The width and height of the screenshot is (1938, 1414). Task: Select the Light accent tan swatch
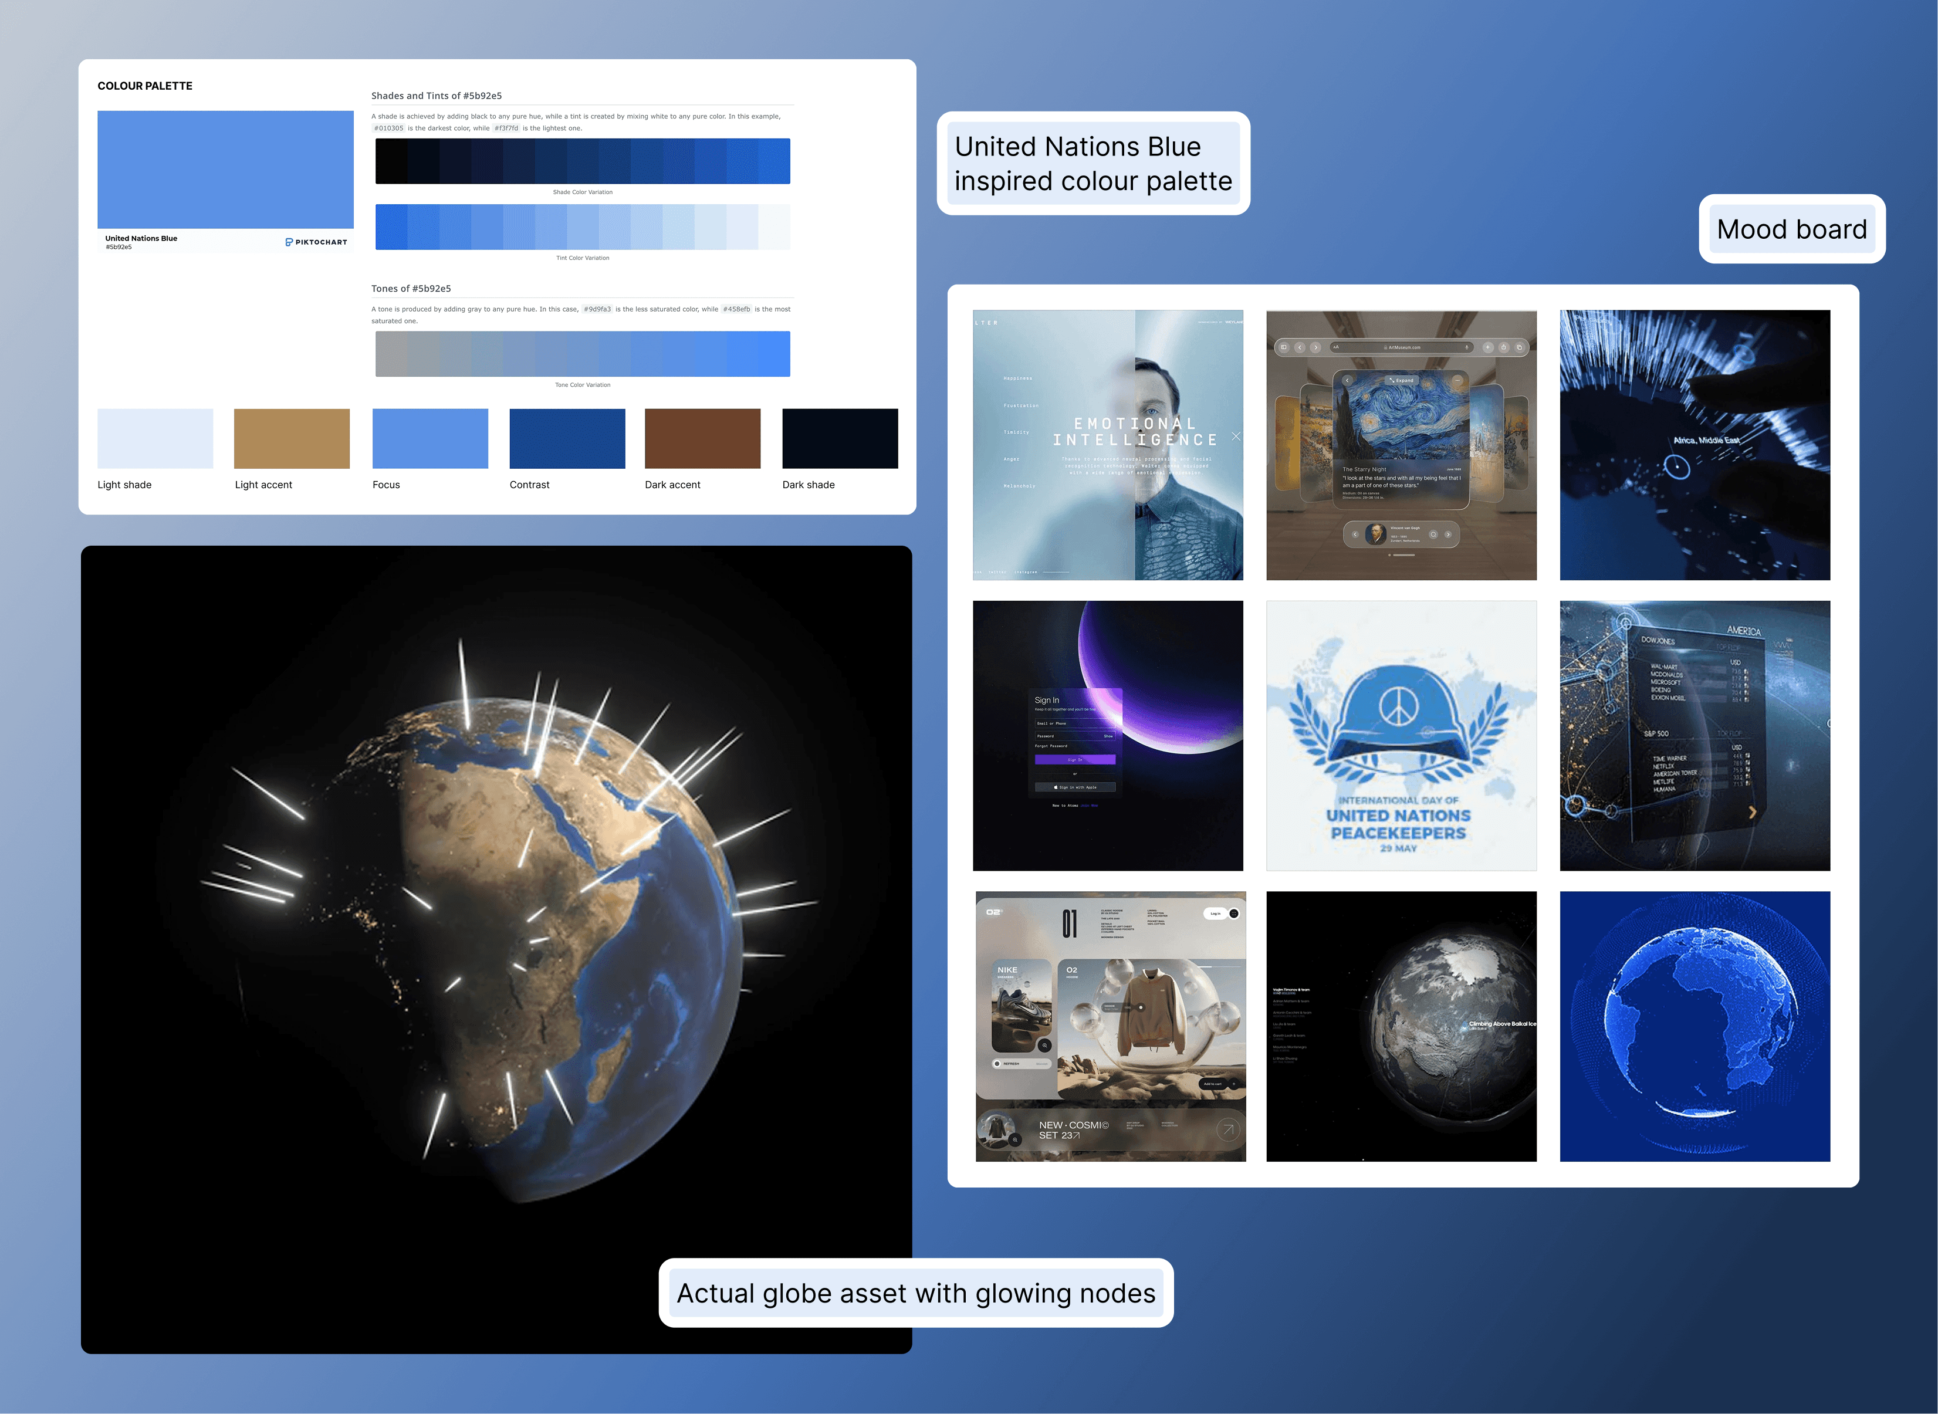click(x=292, y=438)
